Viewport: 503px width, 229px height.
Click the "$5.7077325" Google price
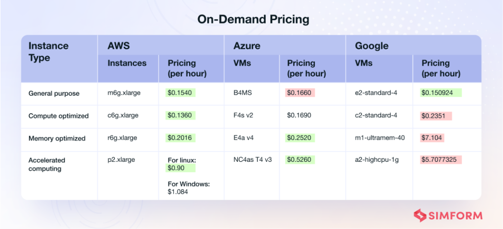[x=441, y=159]
